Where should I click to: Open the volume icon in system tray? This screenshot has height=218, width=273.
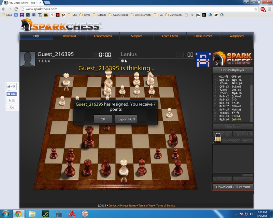(251, 214)
